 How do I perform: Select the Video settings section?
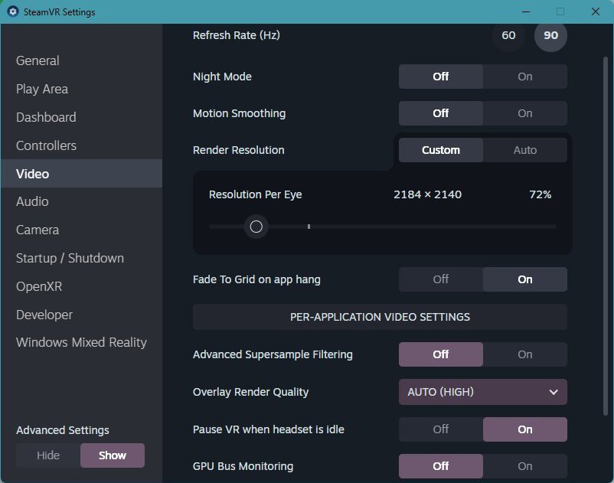(x=81, y=174)
